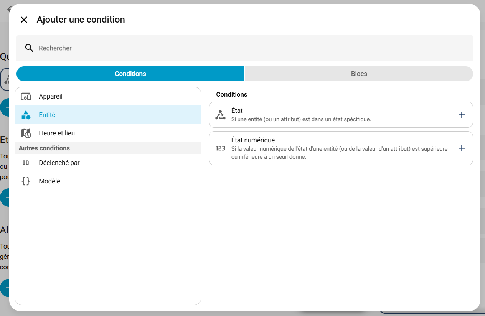Click the ID icon beside Déclenché par
This screenshot has height=316, width=485.
pos(26,163)
